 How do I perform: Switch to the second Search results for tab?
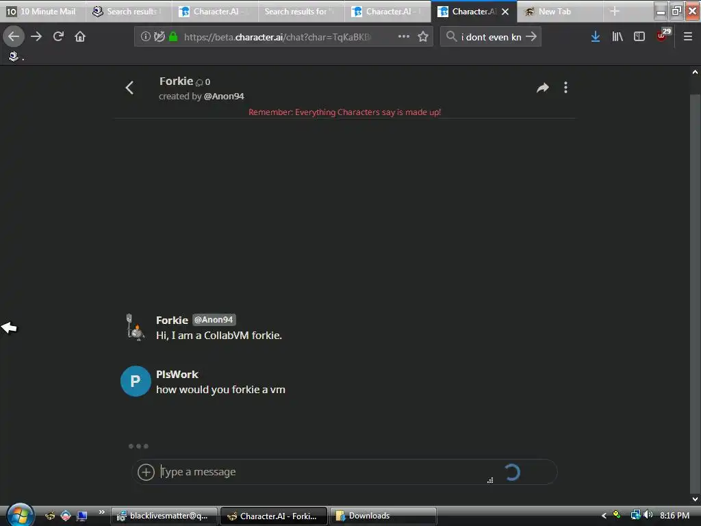pyautogui.click(x=301, y=12)
